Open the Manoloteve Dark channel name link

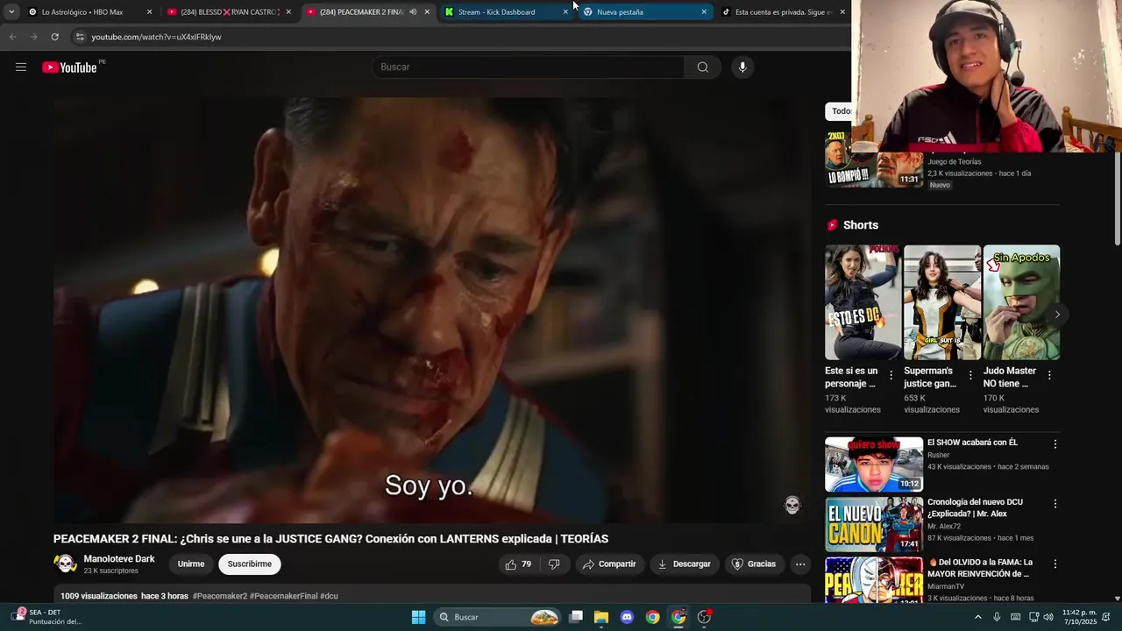119,559
